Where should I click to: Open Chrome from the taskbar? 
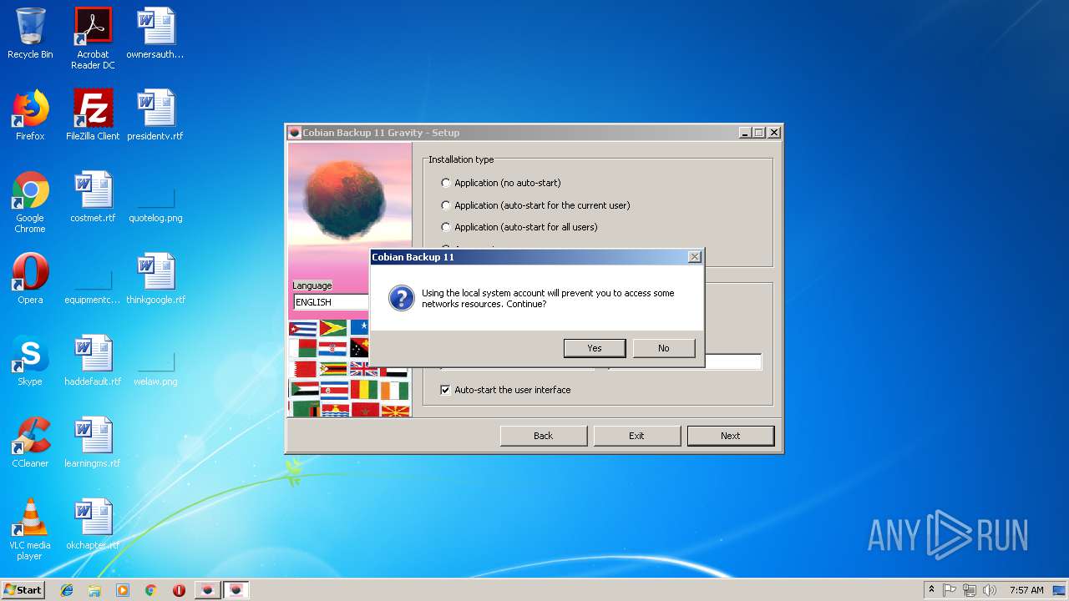click(150, 590)
